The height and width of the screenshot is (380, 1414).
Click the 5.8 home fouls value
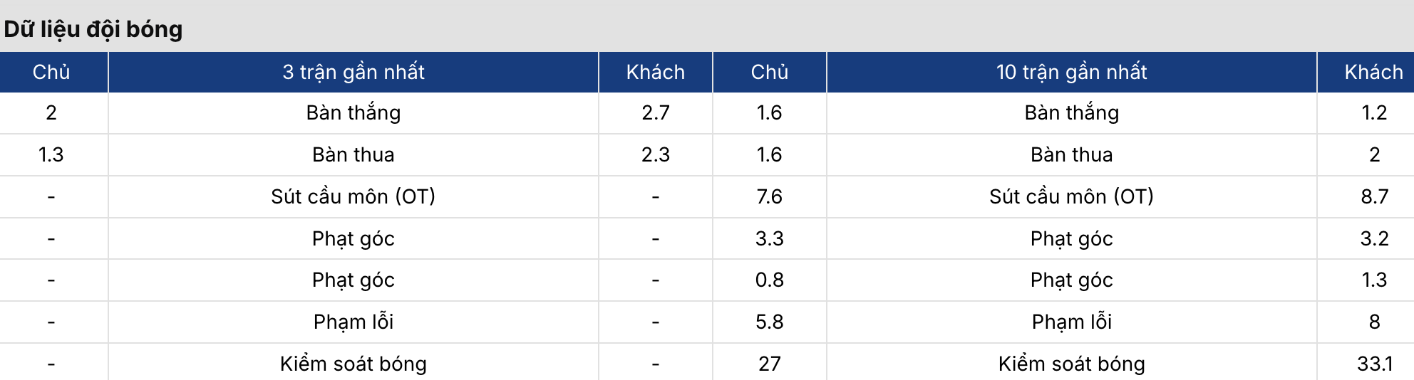pyautogui.click(x=770, y=322)
